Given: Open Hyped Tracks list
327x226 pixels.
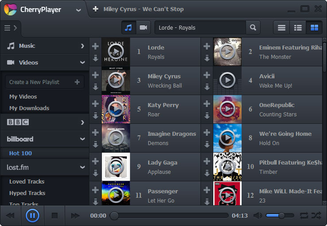Looking at the screenshot, I should pyautogui.click(x=27, y=193).
